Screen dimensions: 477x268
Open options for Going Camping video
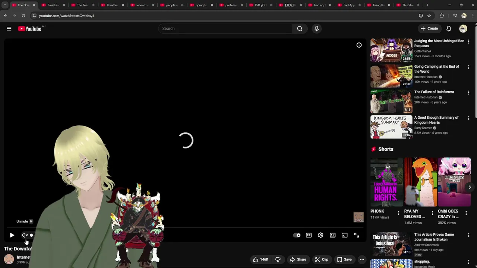click(468, 67)
